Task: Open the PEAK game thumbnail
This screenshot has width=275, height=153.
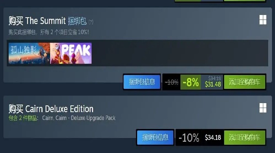Action: (x=71, y=53)
